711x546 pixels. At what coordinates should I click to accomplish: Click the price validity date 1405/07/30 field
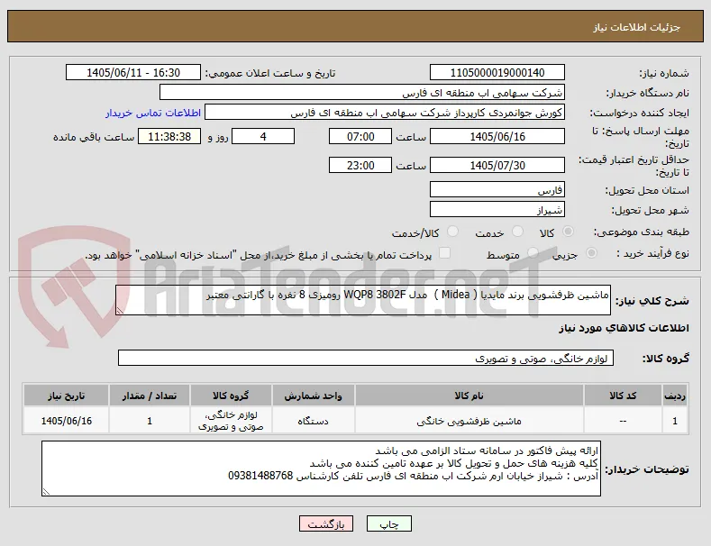coord(497,165)
